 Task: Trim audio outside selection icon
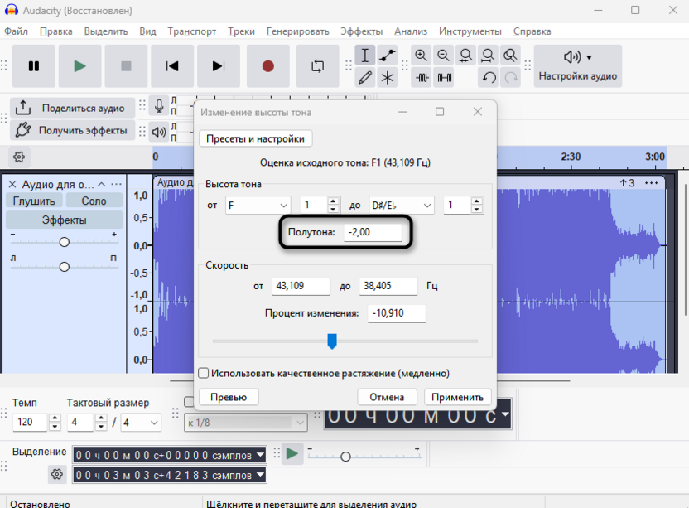[x=422, y=78]
